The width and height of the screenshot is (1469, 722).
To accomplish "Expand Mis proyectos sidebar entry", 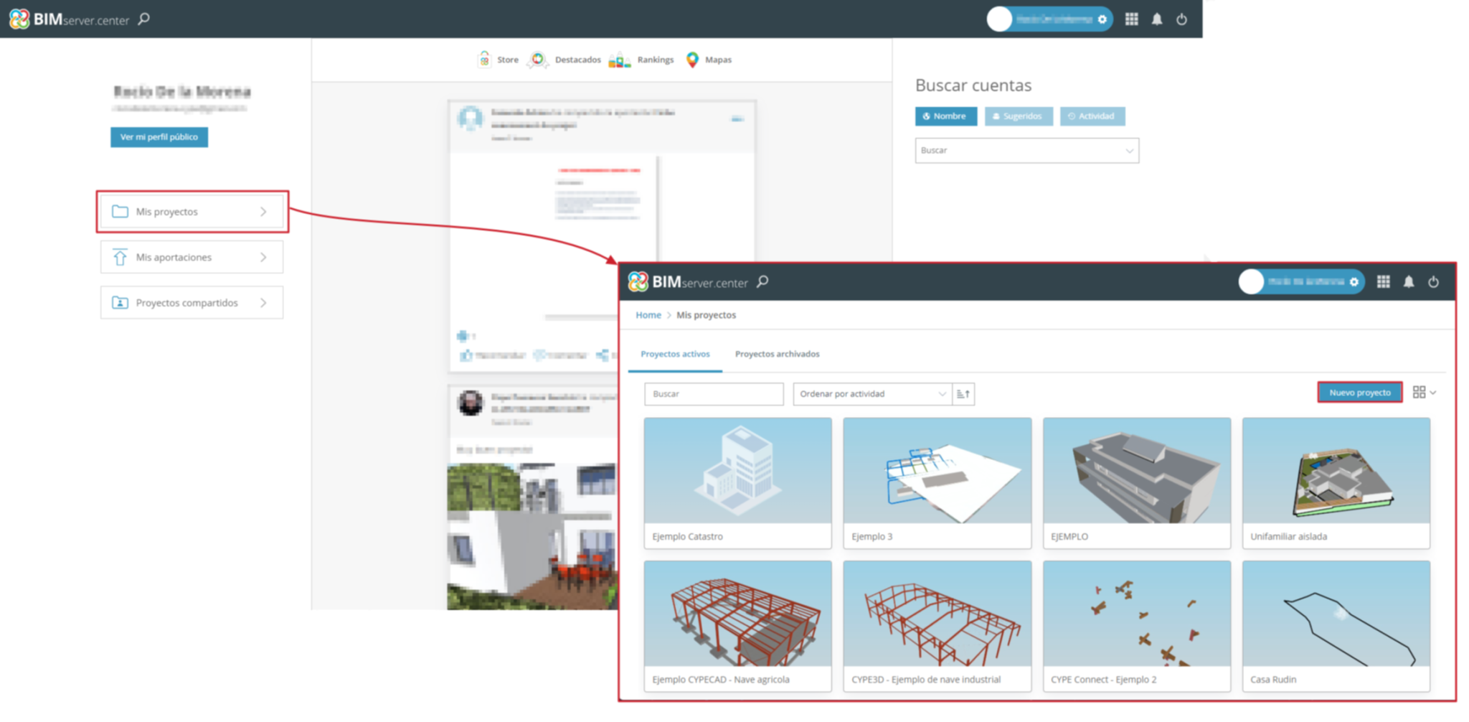I will click(192, 212).
